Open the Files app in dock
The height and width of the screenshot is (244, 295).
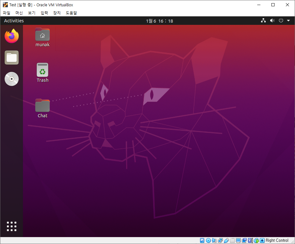point(12,58)
